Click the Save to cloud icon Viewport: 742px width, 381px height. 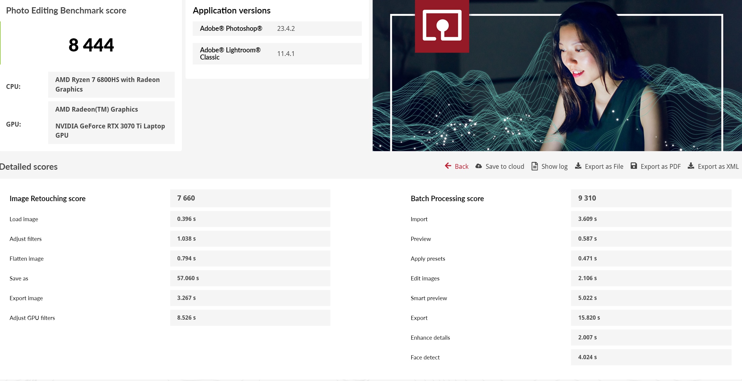pyautogui.click(x=479, y=166)
